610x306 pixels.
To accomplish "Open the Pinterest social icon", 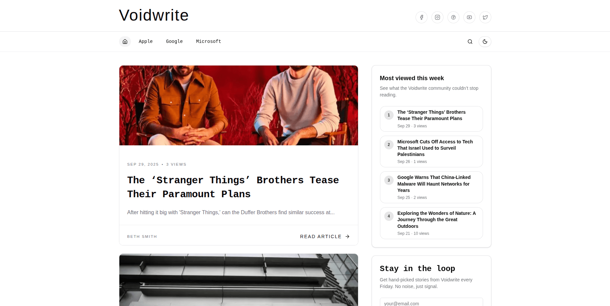I will (x=453, y=17).
